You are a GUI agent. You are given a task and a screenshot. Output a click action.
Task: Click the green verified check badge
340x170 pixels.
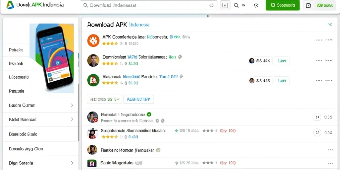(x=149, y=114)
